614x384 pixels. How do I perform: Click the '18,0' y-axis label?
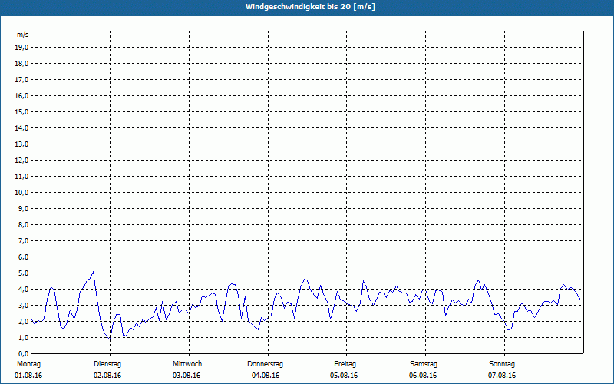pos(21,64)
